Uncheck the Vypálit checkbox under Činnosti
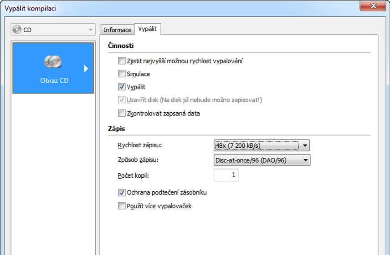The width and height of the screenshot is (390, 255). pyautogui.click(x=122, y=87)
